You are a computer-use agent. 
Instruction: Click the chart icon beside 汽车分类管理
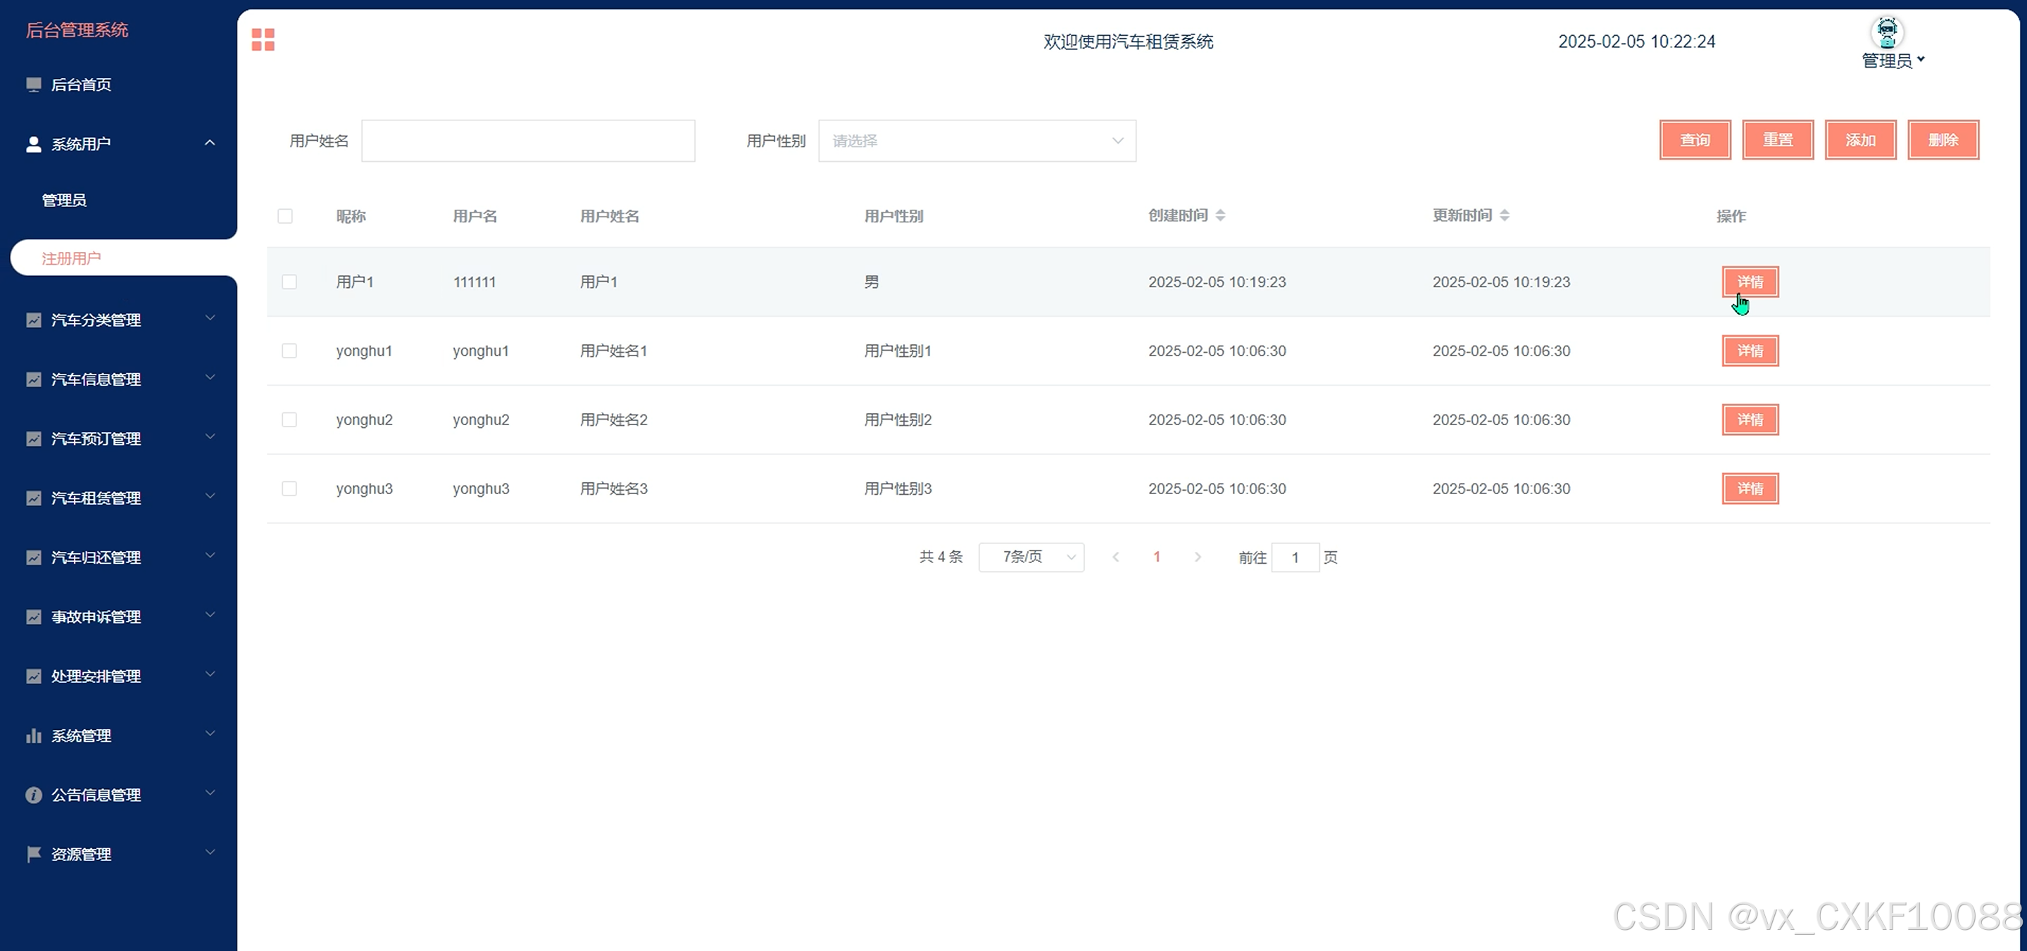33,320
